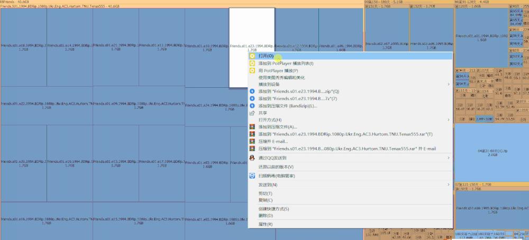
Task: Select 复制(C) in the context menu
Action: 350,200
